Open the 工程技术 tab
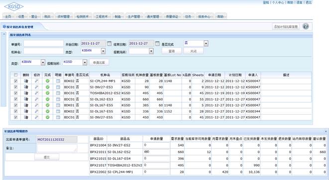 point(102,16)
